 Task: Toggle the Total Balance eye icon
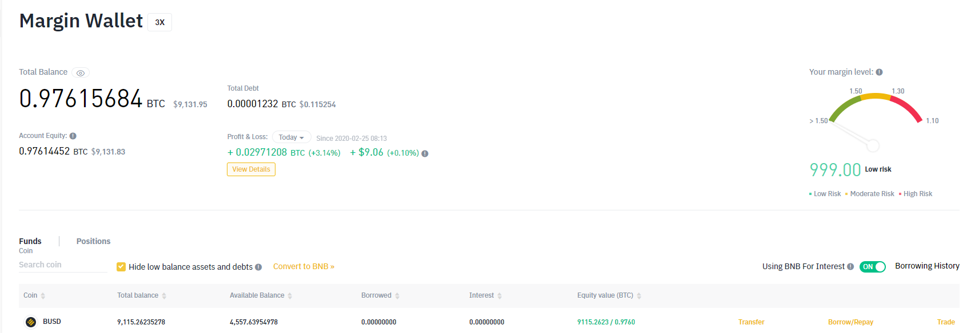(81, 73)
